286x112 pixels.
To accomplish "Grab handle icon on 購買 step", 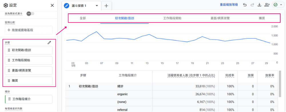I will click(x=9, y=81).
